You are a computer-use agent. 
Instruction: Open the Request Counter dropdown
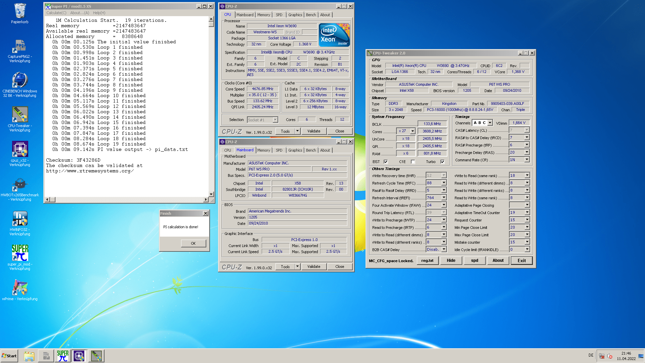coord(527,220)
